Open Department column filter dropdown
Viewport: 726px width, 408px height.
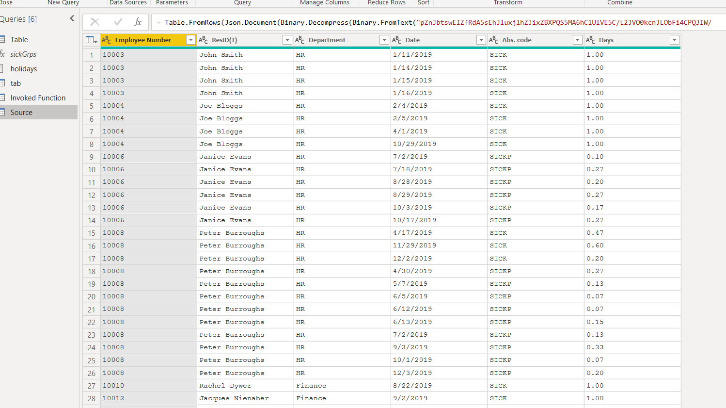pyautogui.click(x=384, y=40)
